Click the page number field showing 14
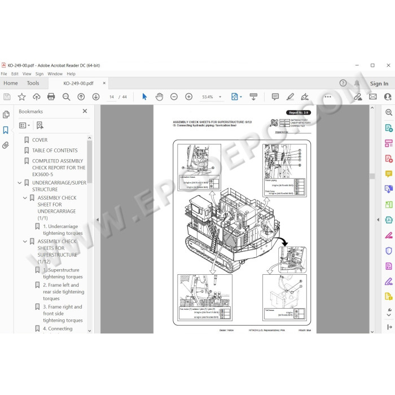This screenshot has width=395, height=395. pyautogui.click(x=112, y=97)
